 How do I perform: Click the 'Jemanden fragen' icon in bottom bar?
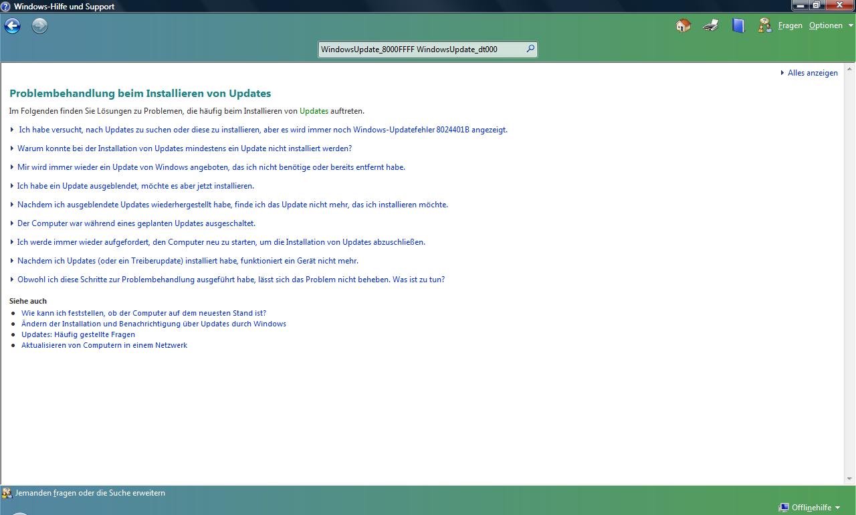point(7,494)
